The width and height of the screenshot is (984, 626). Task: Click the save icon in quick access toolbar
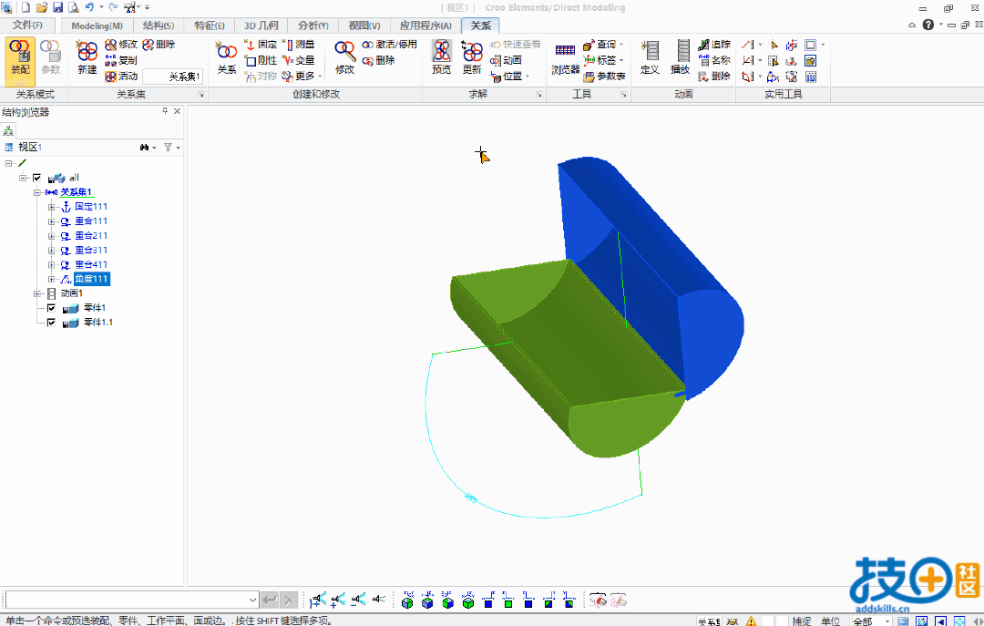click(57, 7)
